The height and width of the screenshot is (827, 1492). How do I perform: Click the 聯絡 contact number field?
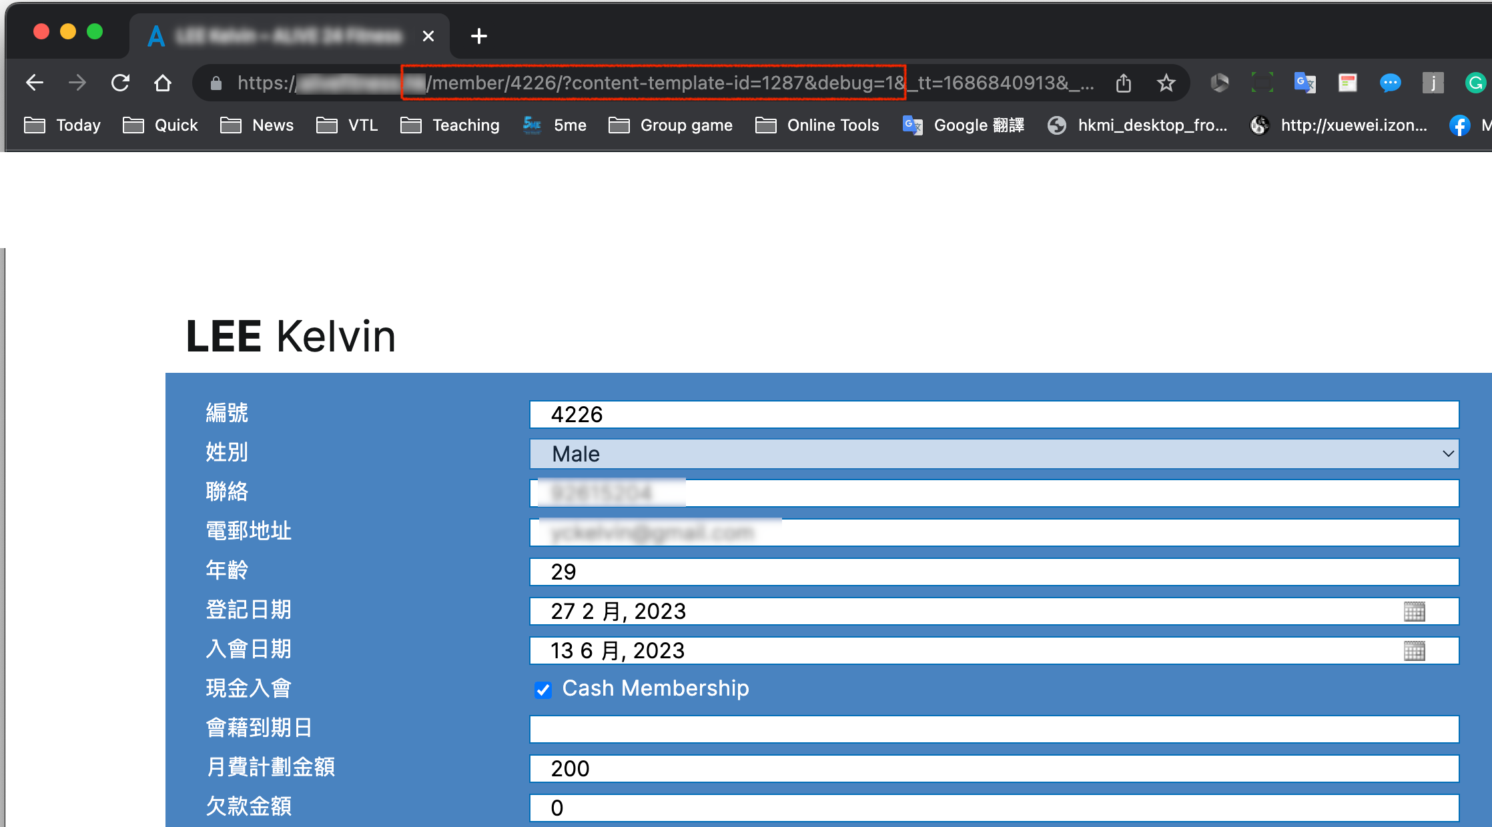[994, 494]
